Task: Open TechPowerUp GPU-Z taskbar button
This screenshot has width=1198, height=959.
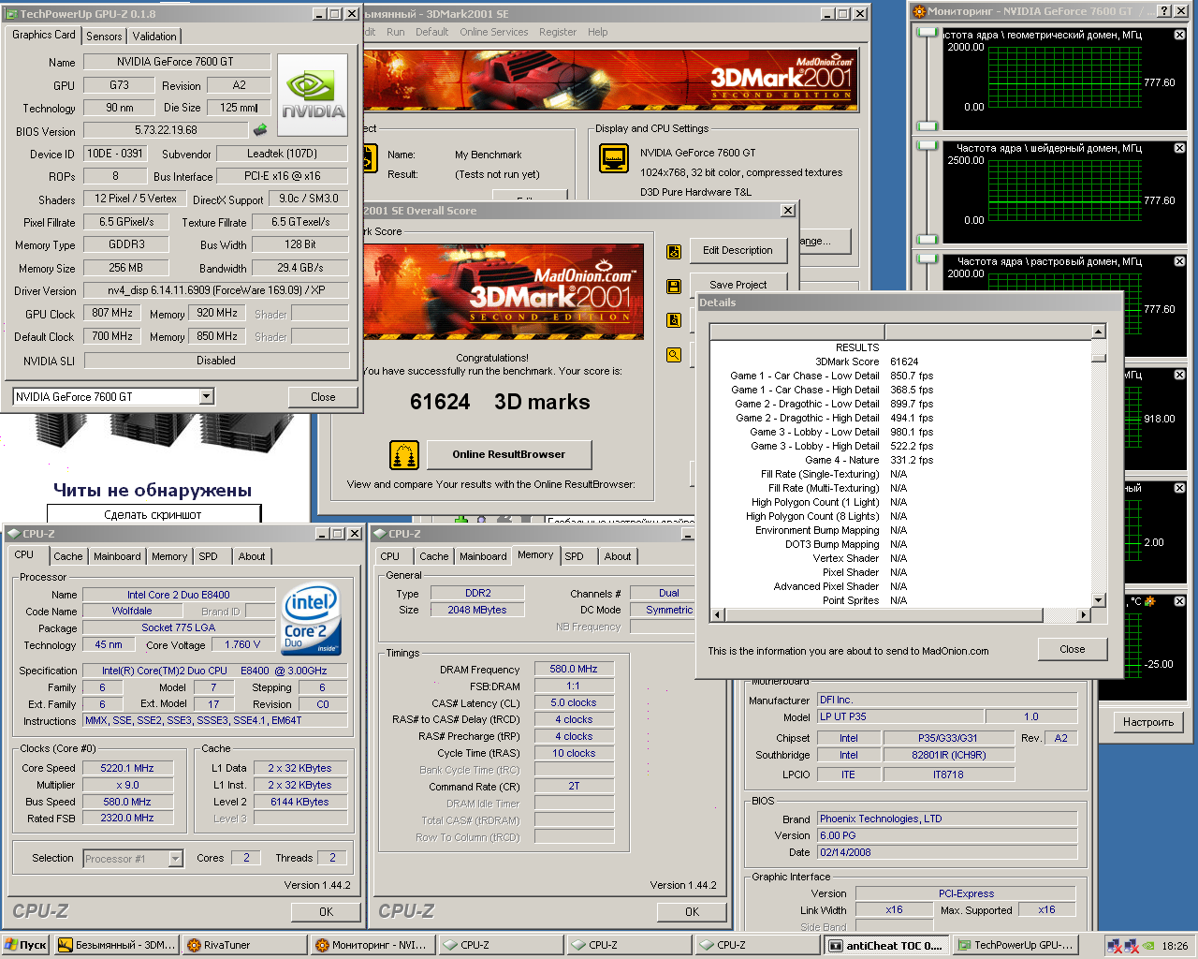Action: pos(1015,945)
